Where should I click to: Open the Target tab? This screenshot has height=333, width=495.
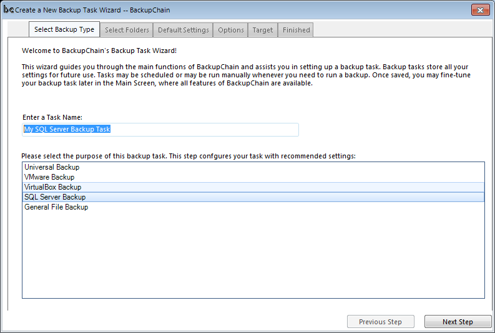263,30
